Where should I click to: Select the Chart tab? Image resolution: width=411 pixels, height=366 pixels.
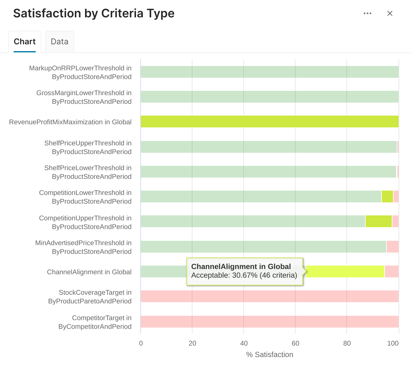(x=25, y=42)
